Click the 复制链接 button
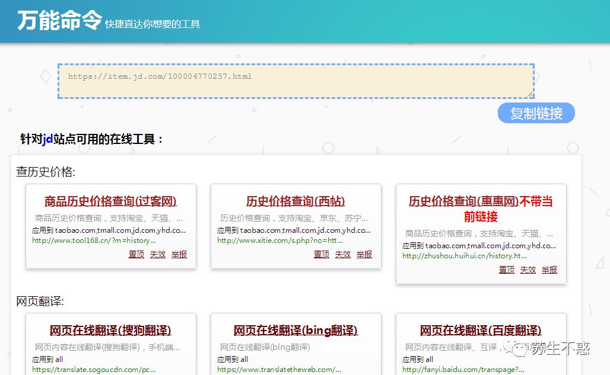610x375 pixels. click(536, 113)
